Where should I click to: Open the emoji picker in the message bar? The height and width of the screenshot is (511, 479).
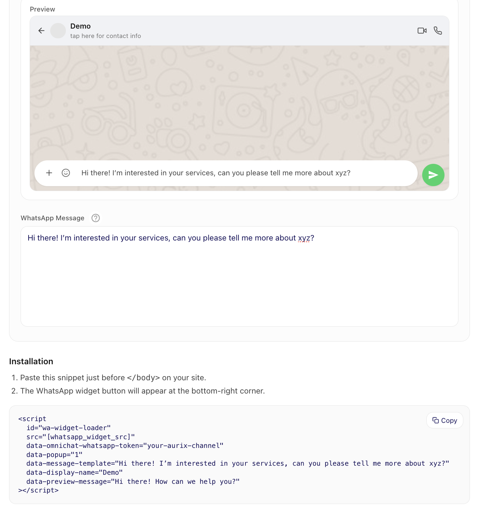point(66,173)
